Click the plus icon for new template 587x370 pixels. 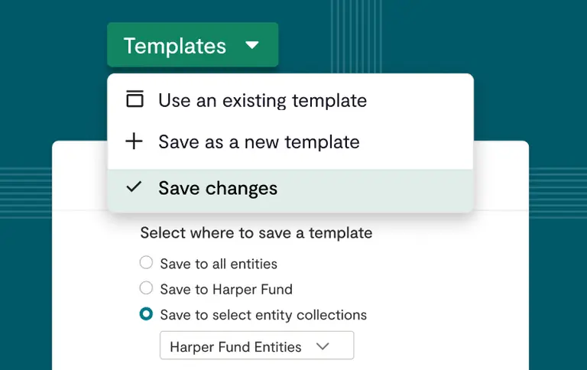(135, 141)
